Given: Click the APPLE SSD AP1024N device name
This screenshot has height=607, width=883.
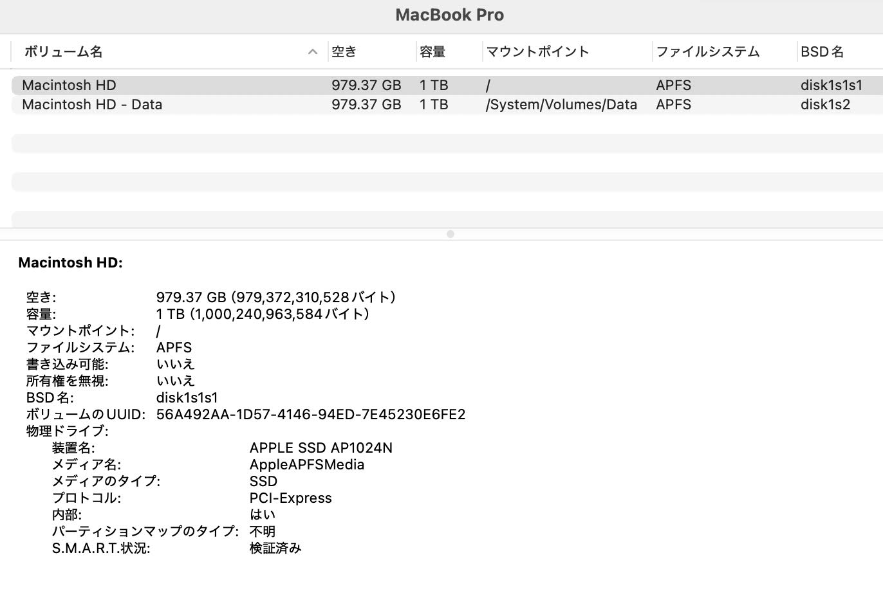Looking at the screenshot, I should pyautogui.click(x=321, y=448).
